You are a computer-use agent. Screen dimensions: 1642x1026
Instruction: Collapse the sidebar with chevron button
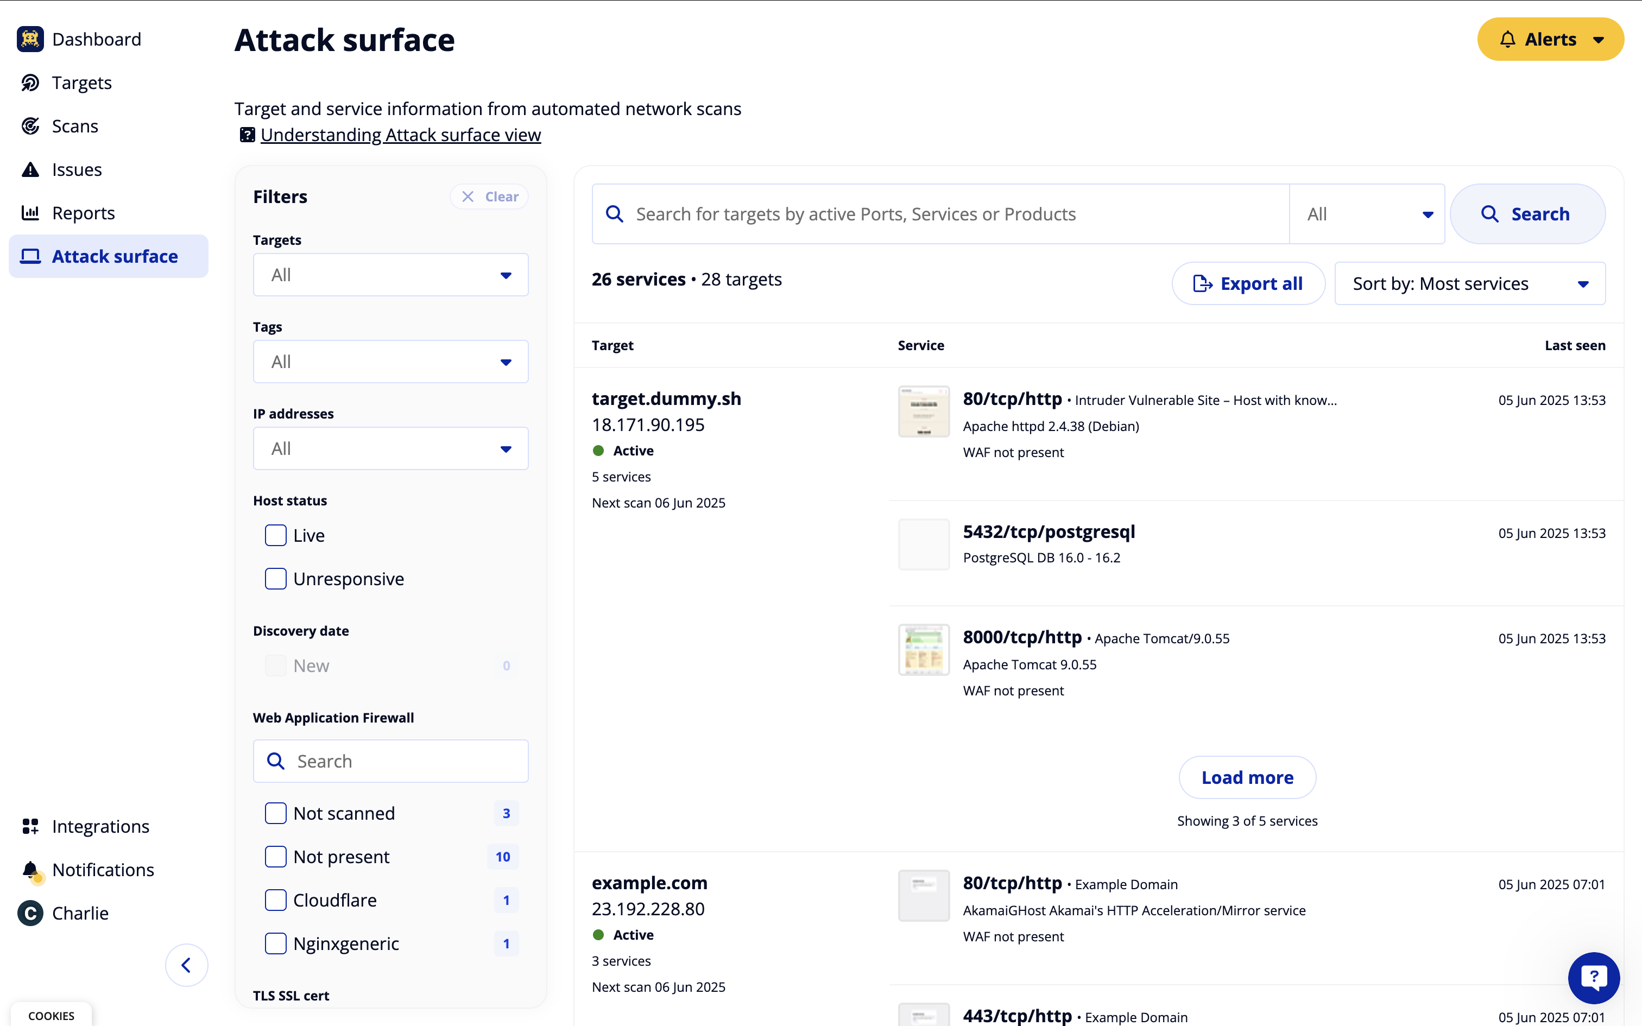pos(186,965)
